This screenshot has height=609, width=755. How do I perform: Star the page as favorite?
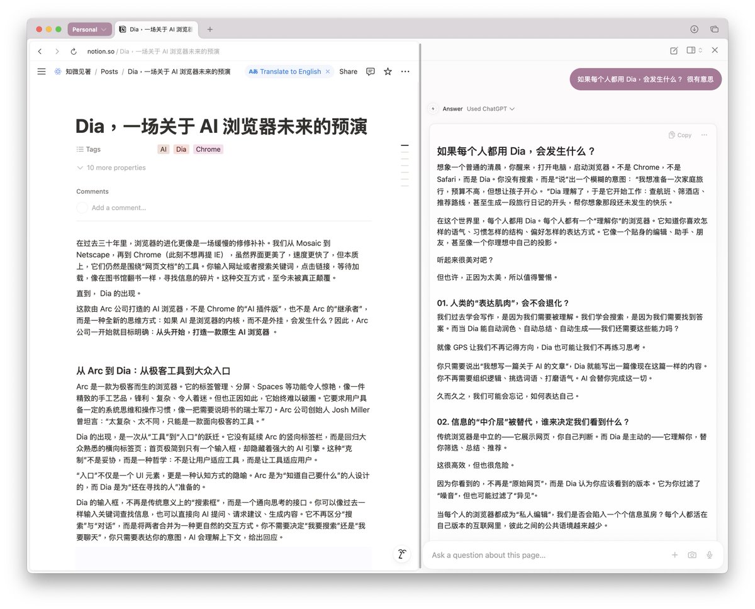(x=388, y=72)
